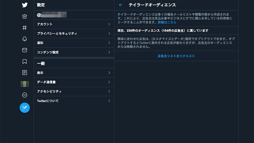Image resolution: width=254 pixels, height=143 pixels.
Task: Click the Twitter bird logo
Action: point(25,5)
